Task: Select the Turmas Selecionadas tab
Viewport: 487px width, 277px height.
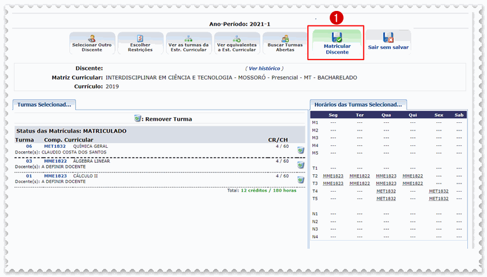Action: (x=45, y=104)
